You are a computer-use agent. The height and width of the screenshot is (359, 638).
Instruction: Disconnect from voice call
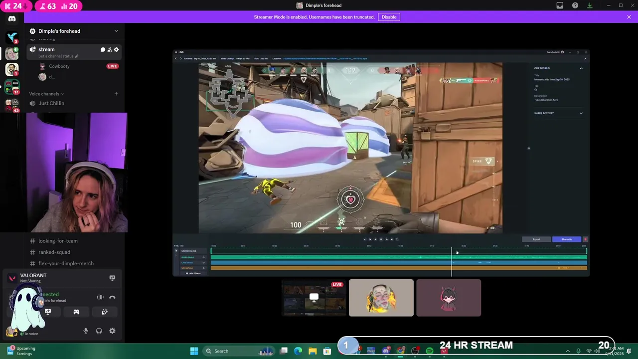[x=112, y=297]
